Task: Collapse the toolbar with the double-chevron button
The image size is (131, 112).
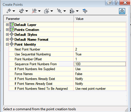Action: pos(122,11)
